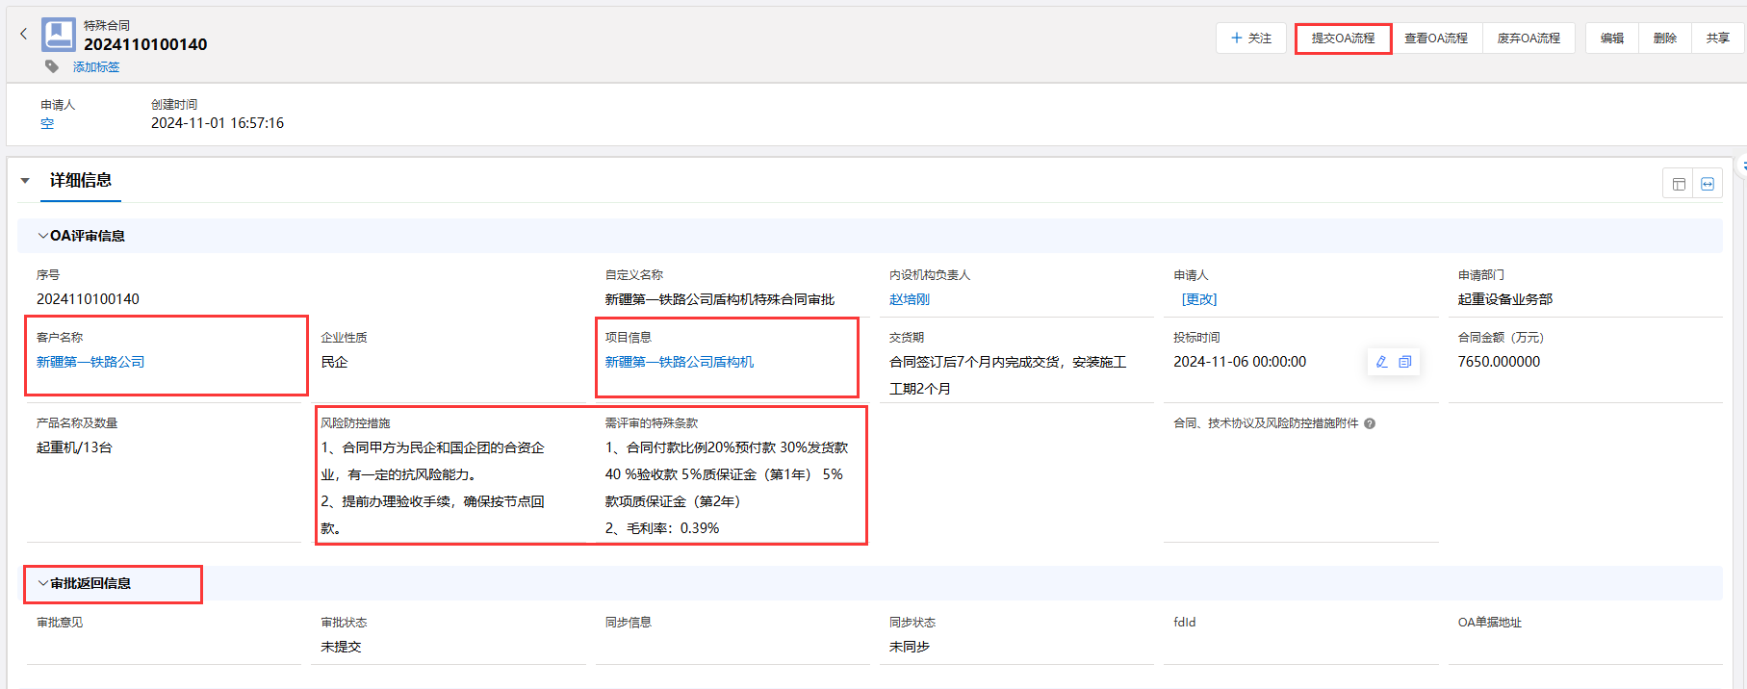Open help icon for 合同、技术协议及风险防控措施附件

(1370, 423)
